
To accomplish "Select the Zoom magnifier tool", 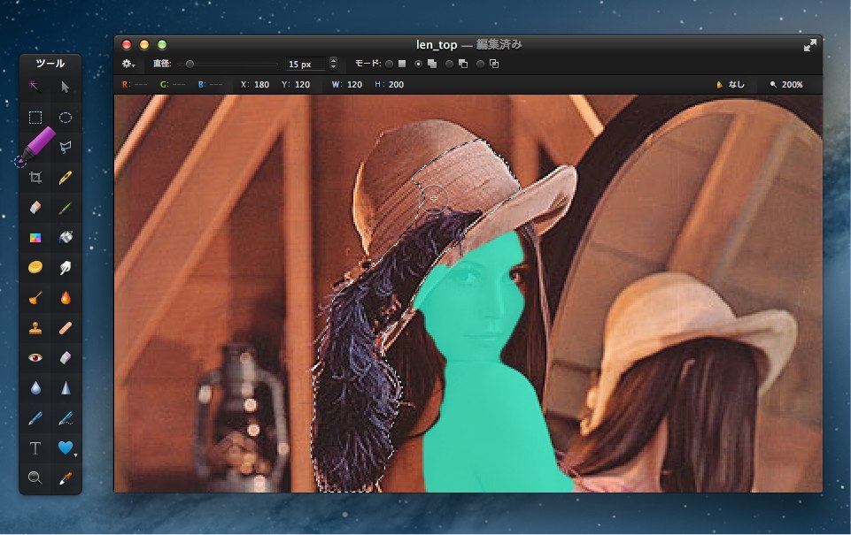I will [x=35, y=478].
